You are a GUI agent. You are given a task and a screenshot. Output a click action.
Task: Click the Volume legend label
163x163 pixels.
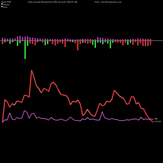click(6, 5)
